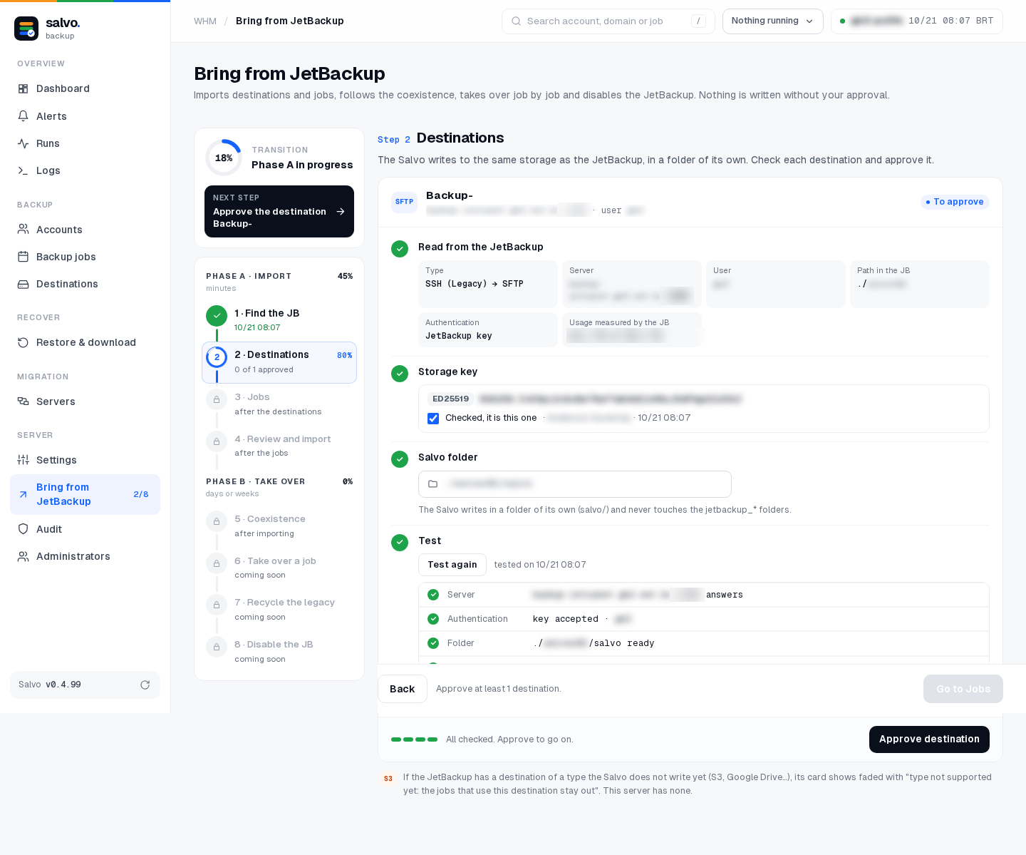
Task: Open the Next step approve destination card
Action: pyautogui.click(x=279, y=212)
